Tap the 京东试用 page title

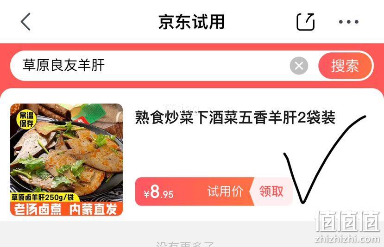pos(191,22)
